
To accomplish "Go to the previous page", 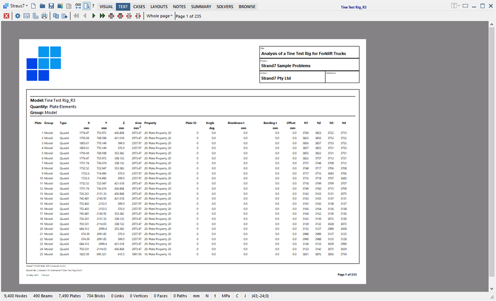I will (85, 16).
